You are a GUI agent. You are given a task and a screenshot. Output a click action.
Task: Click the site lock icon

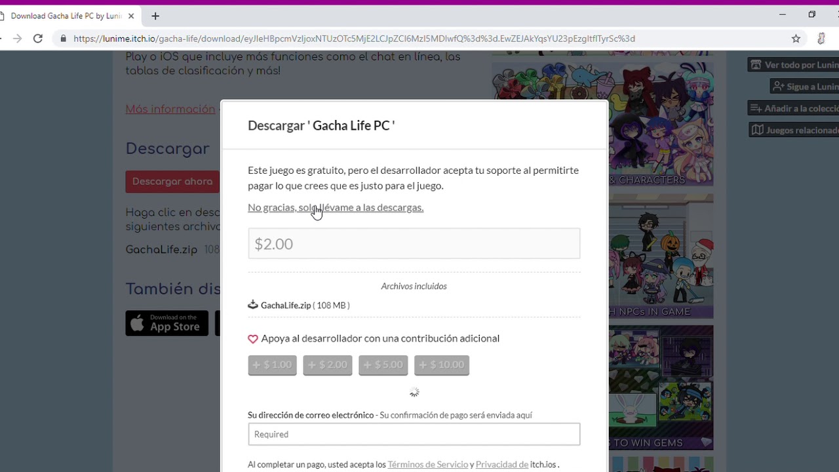click(64, 39)
